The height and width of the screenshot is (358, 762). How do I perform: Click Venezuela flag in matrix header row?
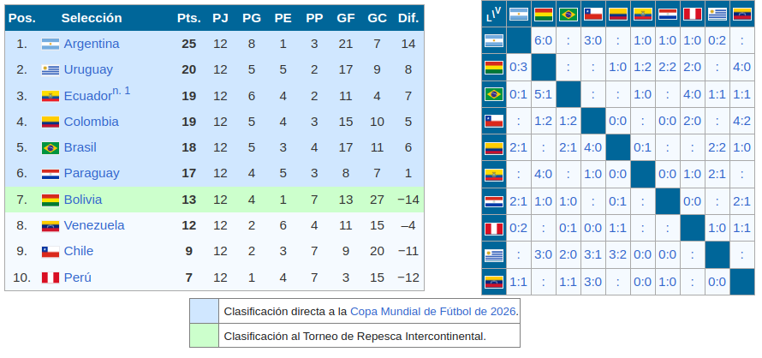coord(742,14)
